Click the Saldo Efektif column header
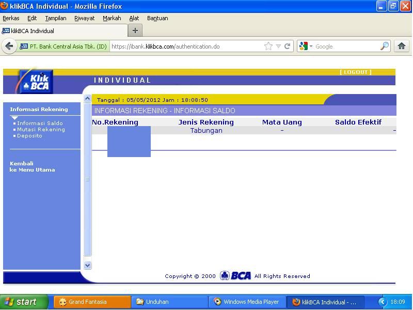Image resolution: width=413 pixels, height=310 pixels. [358, 122]
